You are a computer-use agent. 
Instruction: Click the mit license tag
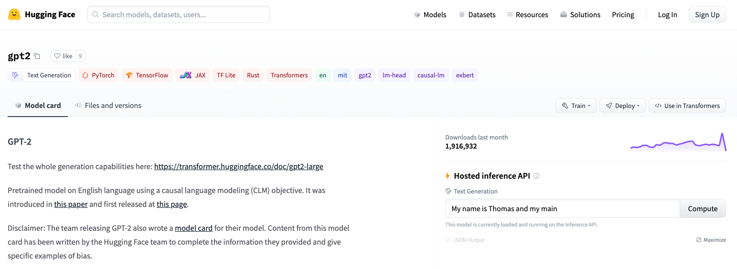coord(342,75)
